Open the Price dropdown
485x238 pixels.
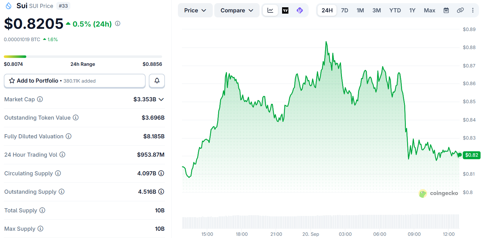[195, 10]
